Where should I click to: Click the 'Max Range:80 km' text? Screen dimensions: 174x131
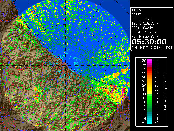(146, 37)
